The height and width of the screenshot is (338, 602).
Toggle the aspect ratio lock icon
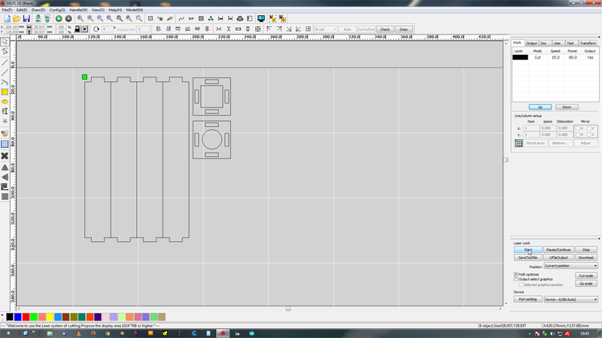pos(78,29)
